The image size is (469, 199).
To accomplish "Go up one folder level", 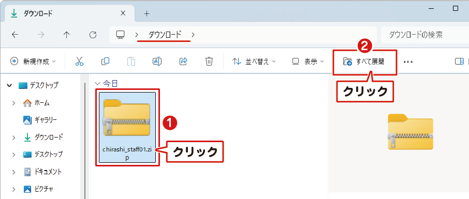I will tap(66, 35).
